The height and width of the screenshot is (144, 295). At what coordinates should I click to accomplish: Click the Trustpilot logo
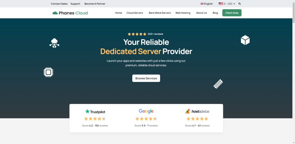coord(95,112)
